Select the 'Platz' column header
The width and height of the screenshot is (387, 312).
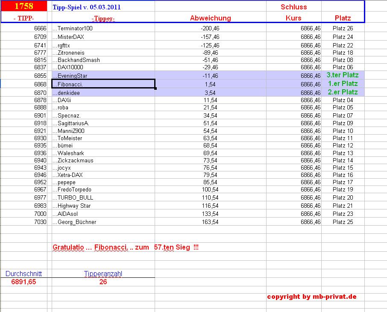[343, 18]
